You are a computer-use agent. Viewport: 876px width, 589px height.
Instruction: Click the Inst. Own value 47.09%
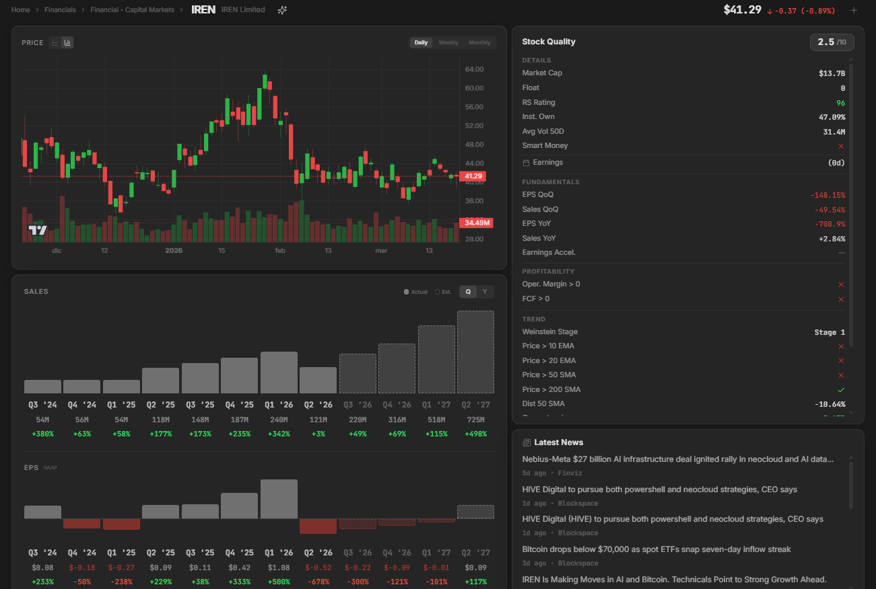point(832,117)
